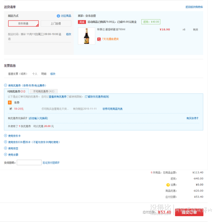
Task: Click 修改 in invoice information
Action: pyautogui.click(x=53, y=74)
